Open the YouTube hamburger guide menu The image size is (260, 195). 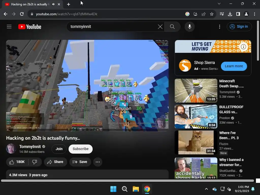9,26
